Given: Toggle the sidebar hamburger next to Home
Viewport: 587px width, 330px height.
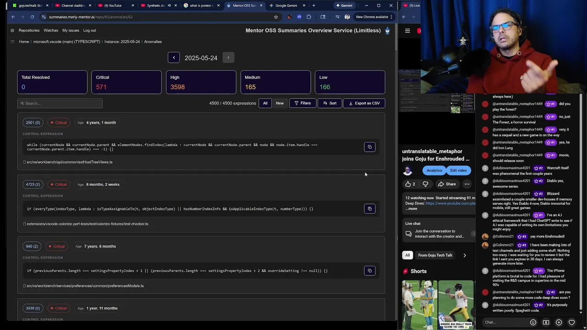Looking at the screenshot, I should coord(12,42).
